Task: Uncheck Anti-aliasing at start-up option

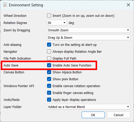Action: pyautogui.click(x=49, y=45)
